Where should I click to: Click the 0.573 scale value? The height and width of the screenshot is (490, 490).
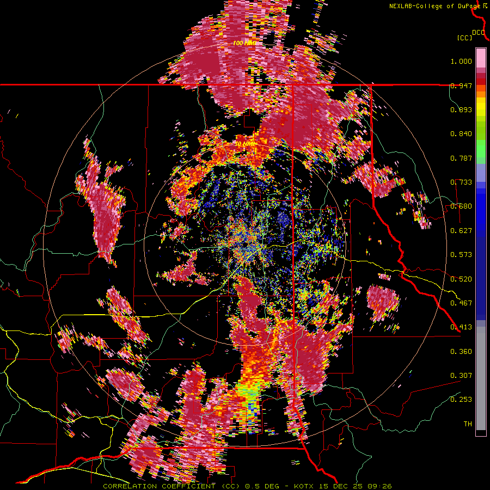[461, 255]
